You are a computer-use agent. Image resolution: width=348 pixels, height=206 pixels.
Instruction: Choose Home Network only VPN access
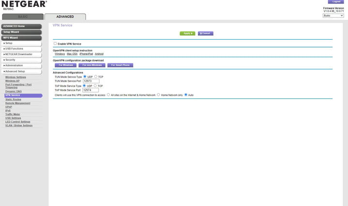(x=158, y=95)
